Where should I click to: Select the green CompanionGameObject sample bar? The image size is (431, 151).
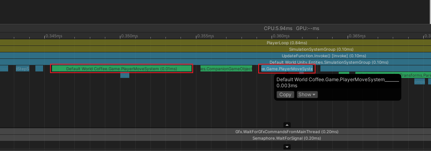coord(226,69)
